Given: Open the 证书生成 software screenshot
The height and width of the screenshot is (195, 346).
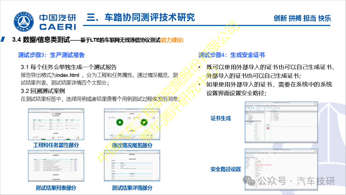Looking at the screenshot, I should tap(281, 122).
